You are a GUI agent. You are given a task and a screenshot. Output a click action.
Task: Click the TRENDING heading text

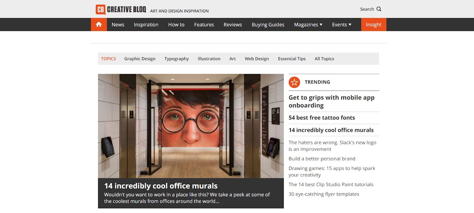tap(317, 82)
